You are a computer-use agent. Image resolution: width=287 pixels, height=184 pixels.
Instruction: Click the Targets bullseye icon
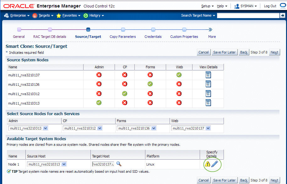coord(35,16)
